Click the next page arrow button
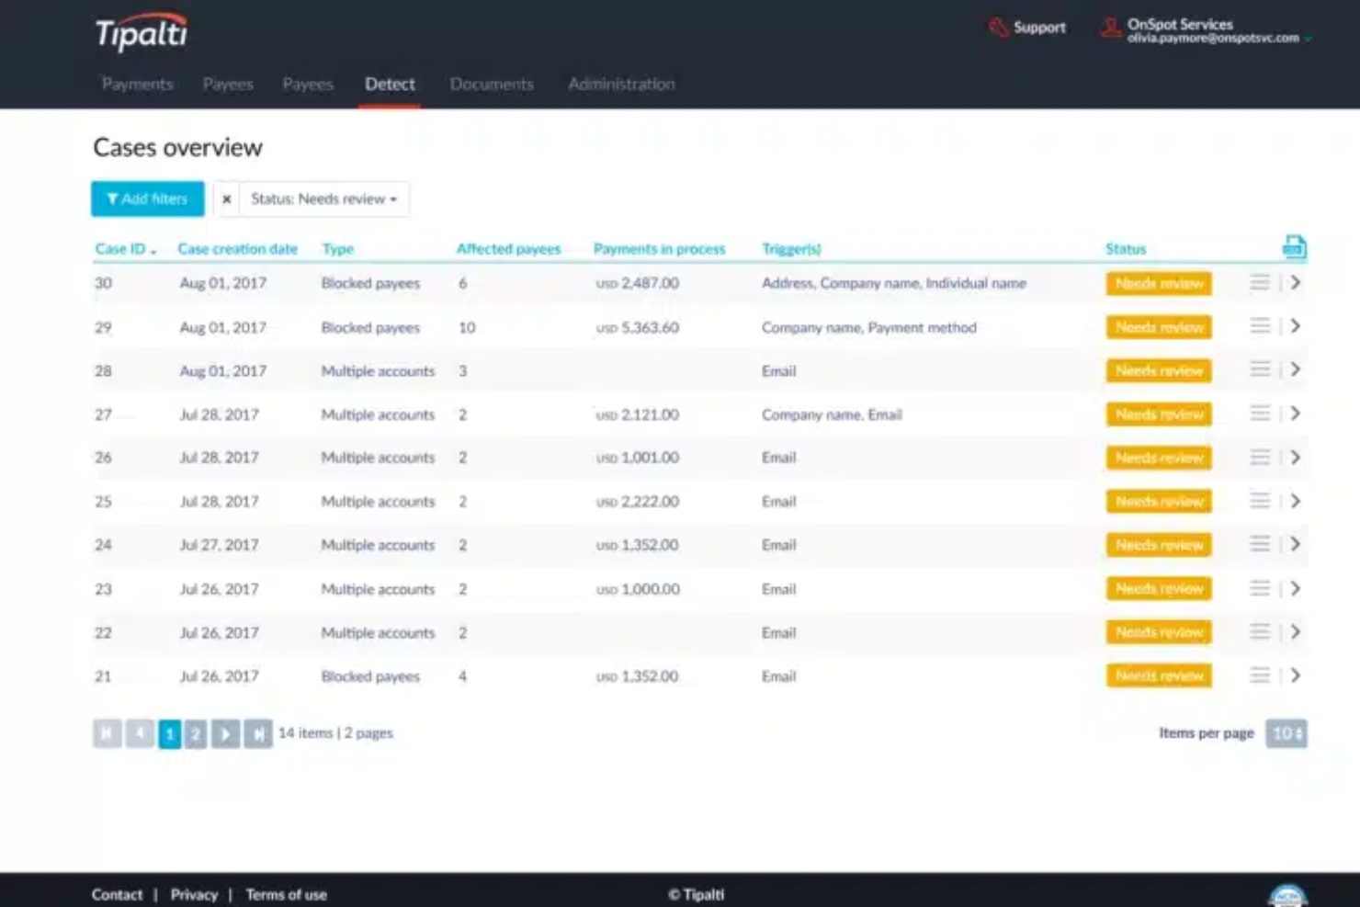Image resolution: width=1360 pixels, height=907 pixels. coord(225,733)
